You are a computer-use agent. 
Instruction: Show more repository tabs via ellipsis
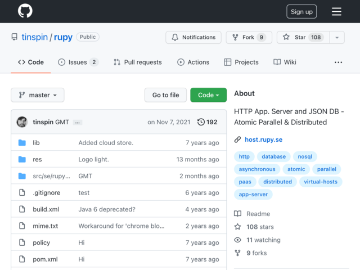(338, 62)
